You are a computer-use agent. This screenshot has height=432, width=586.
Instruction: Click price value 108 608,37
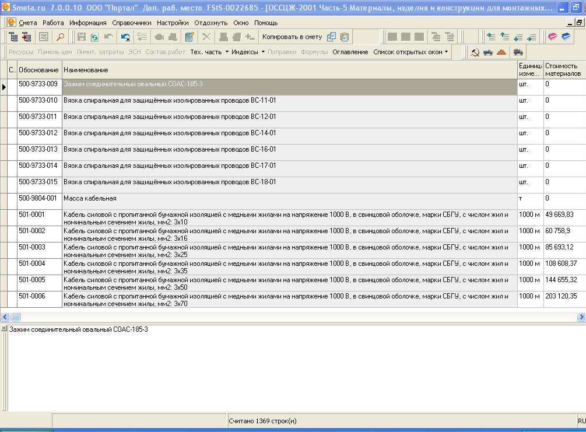tap(561, 264)
